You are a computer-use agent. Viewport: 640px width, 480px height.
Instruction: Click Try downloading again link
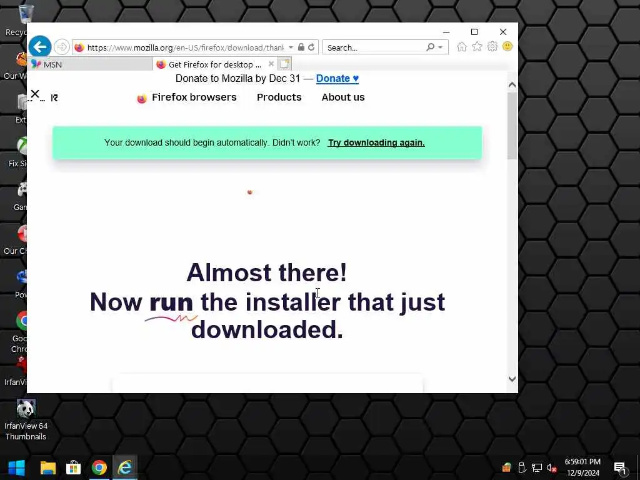[376, 142]
